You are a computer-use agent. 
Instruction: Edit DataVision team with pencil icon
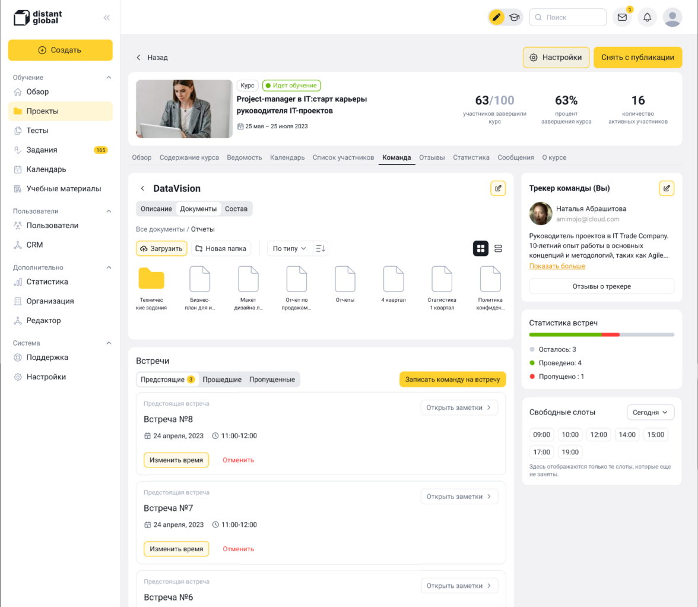(x=498, y=188)
